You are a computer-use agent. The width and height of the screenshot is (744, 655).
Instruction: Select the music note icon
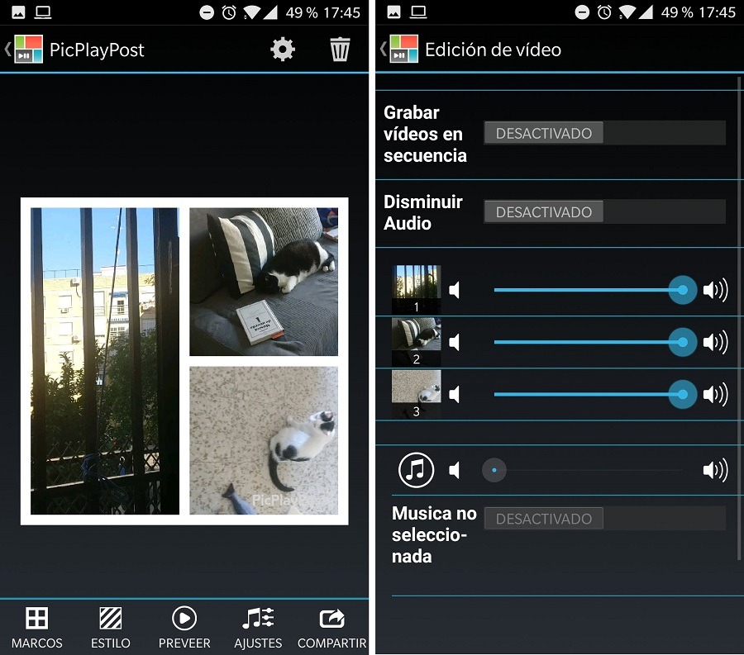416,471
